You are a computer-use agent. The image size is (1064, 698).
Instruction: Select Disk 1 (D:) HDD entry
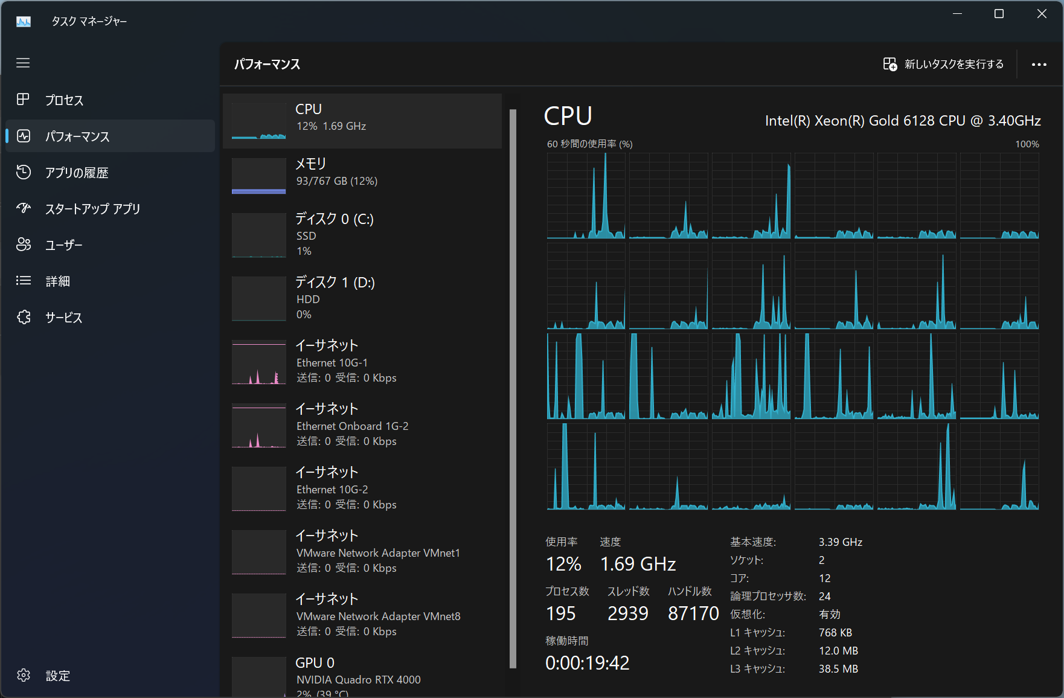click(362, 298)
